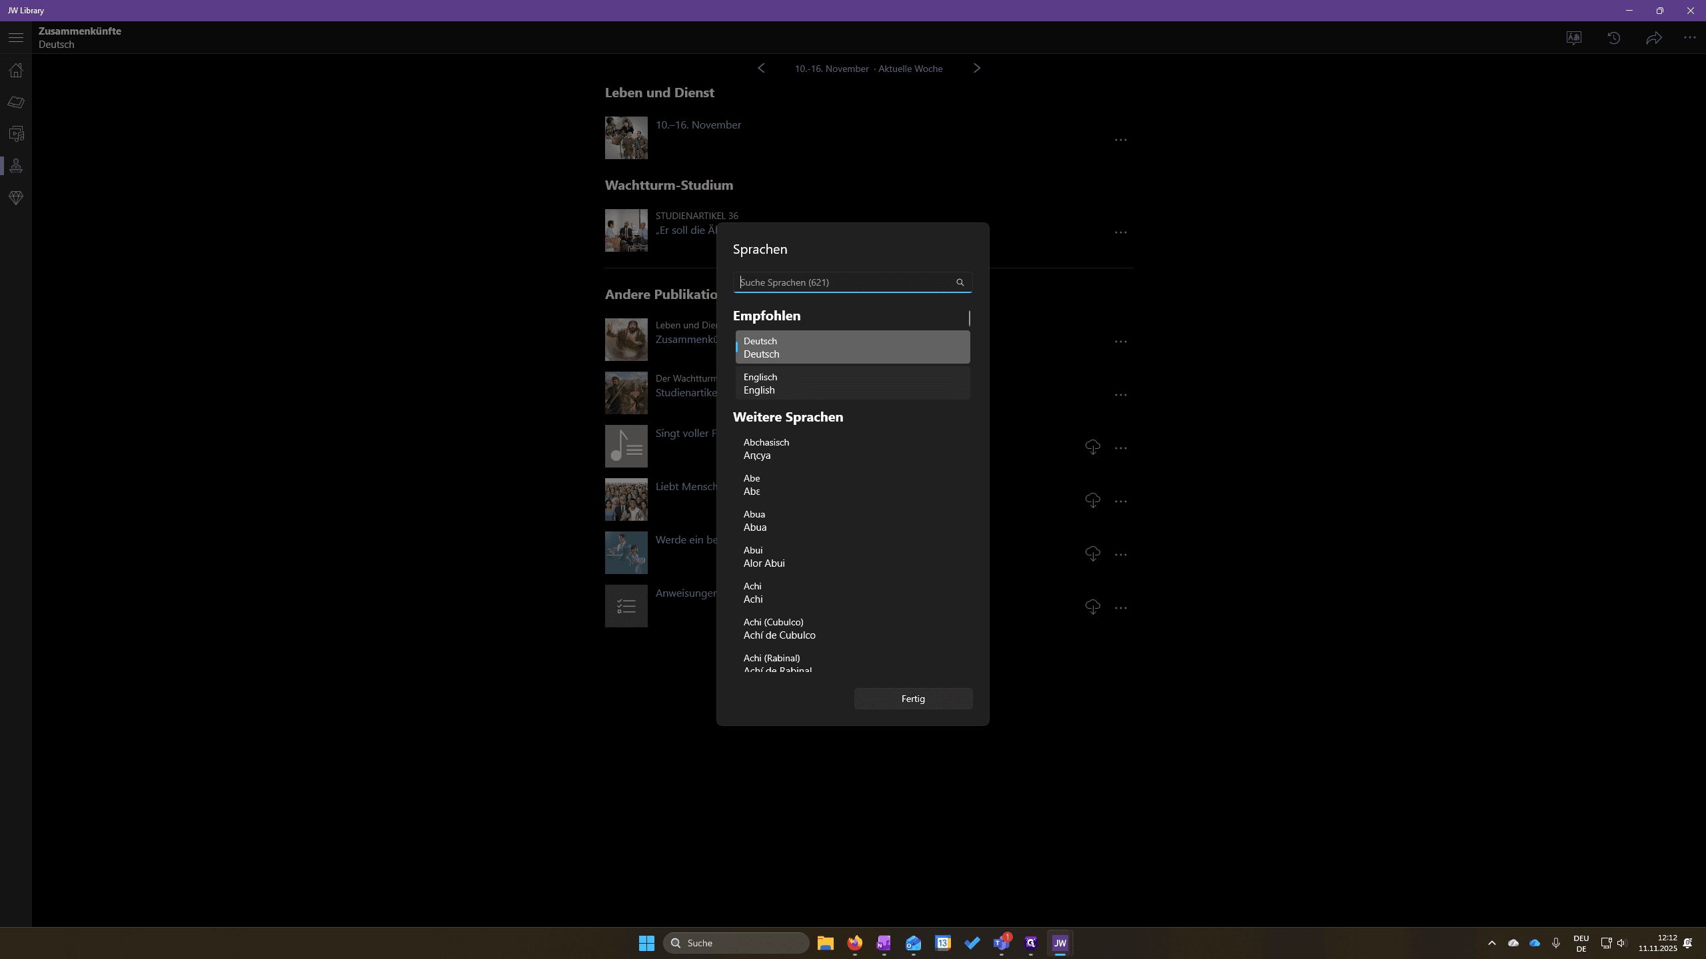Choose Abua language
This screenshot has height=959, width=1706.
(x=852, y=521)
